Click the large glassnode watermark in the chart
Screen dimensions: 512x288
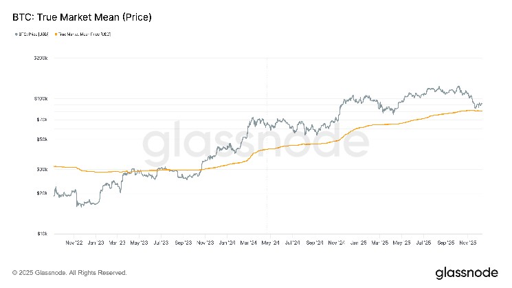coord(256,144)
